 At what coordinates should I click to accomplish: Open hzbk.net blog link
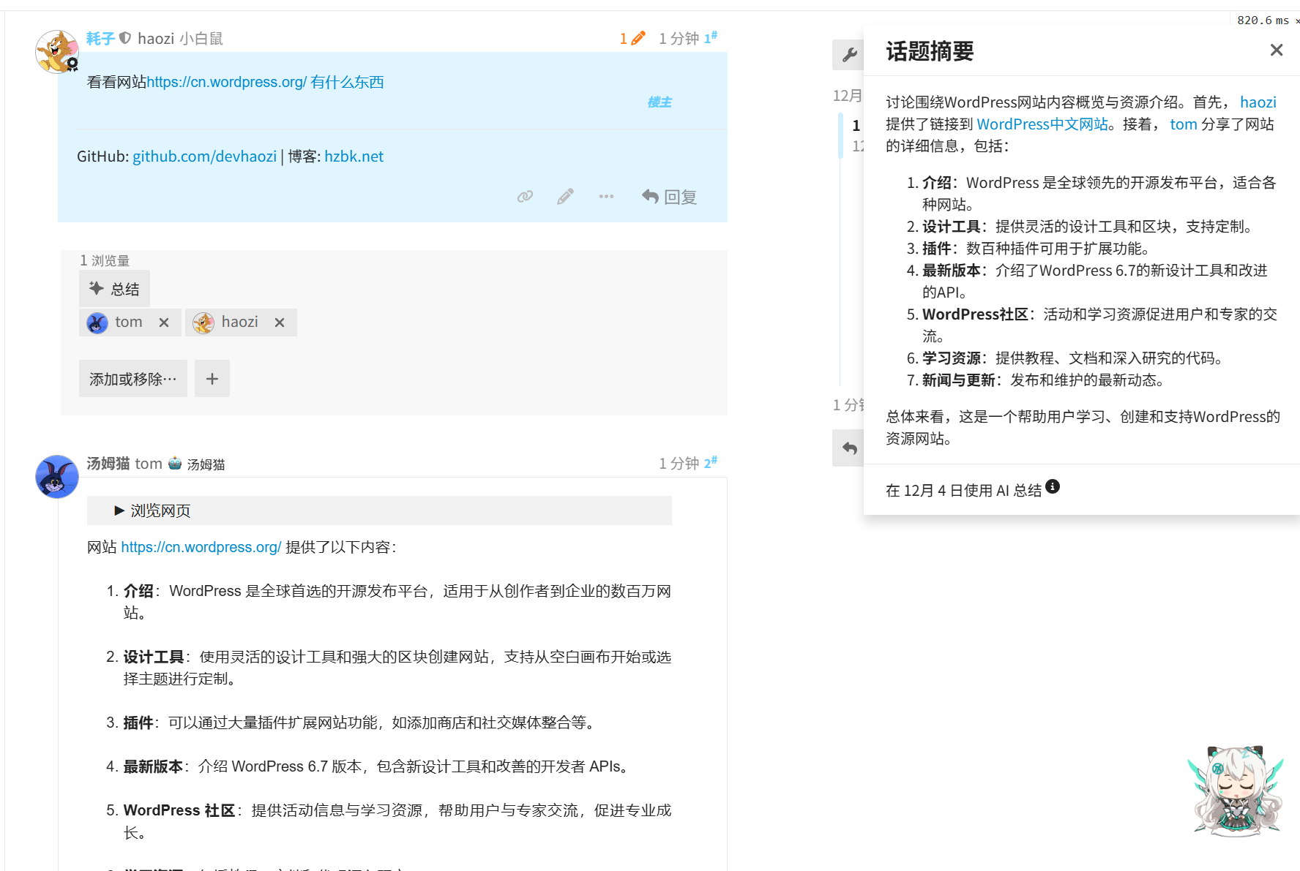coord(354,157)
